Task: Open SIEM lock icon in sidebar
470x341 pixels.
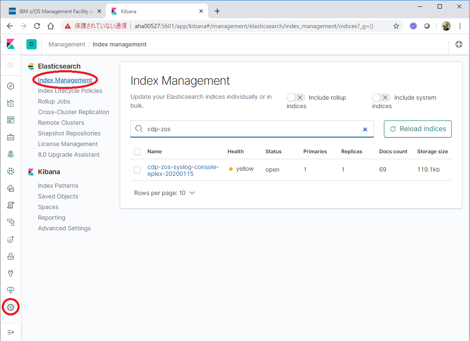Action: (x=11, y=256)
